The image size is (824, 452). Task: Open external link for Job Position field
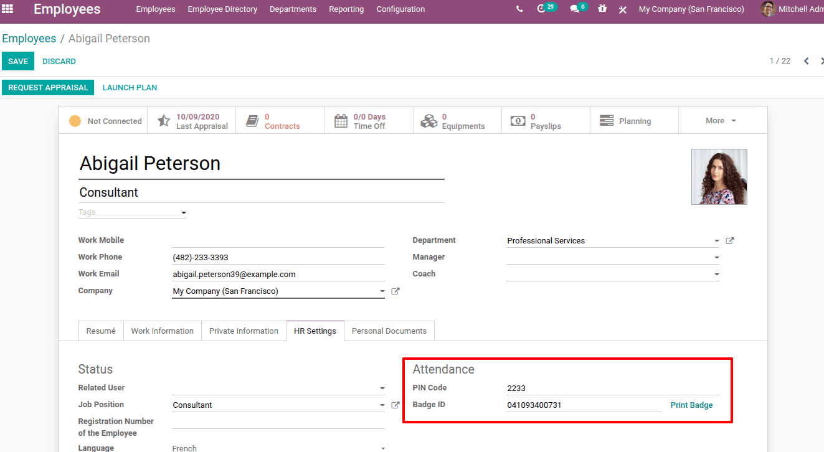395,405
